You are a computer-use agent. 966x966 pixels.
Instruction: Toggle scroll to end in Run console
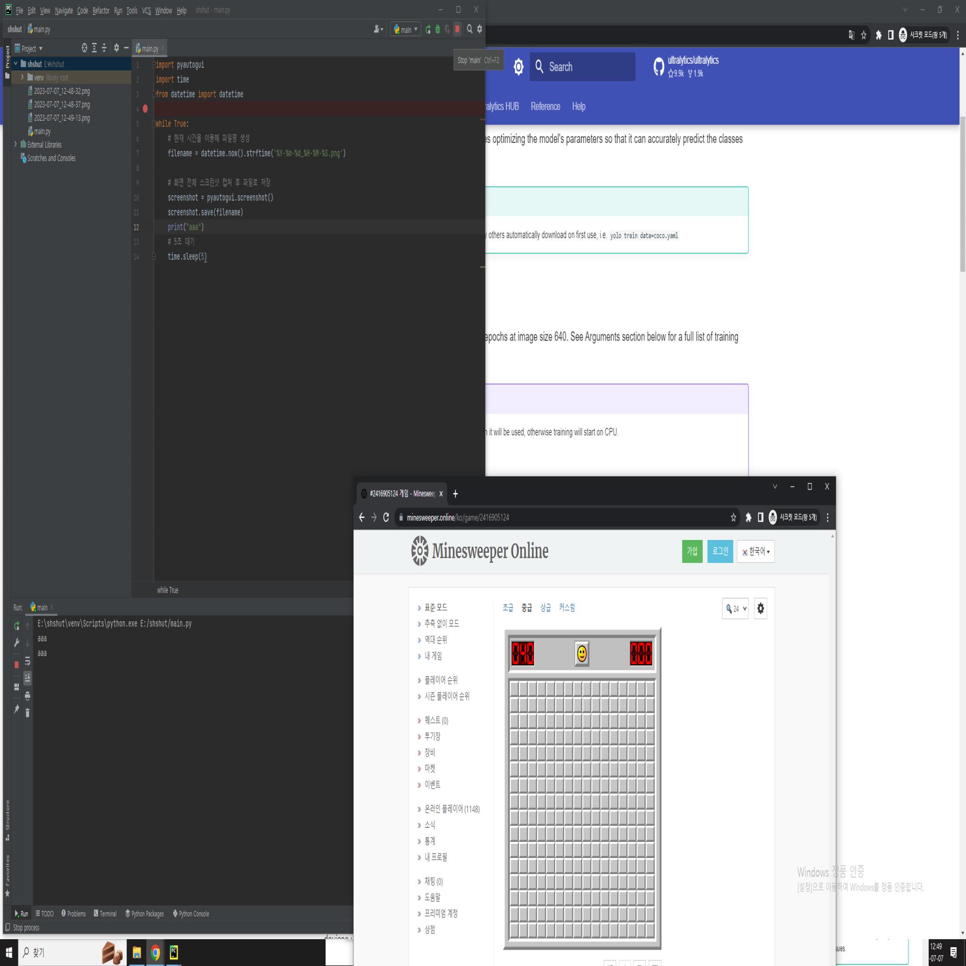(x=27, y=678)
